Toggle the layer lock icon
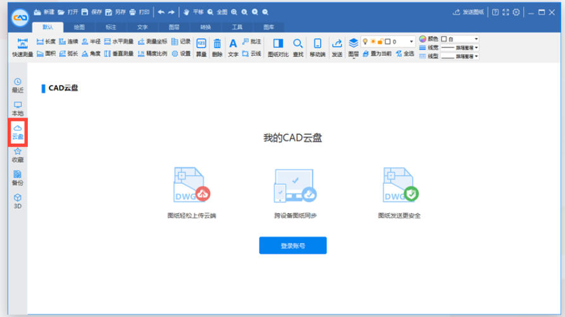 [x=380, y=42]
